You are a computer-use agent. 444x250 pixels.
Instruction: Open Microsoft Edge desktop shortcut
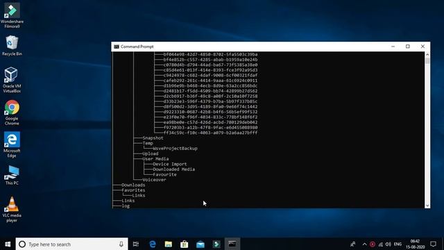coord(12,144)
